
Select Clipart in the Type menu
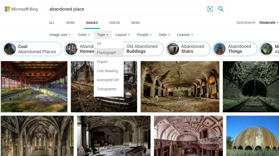(x=102, y=62)
